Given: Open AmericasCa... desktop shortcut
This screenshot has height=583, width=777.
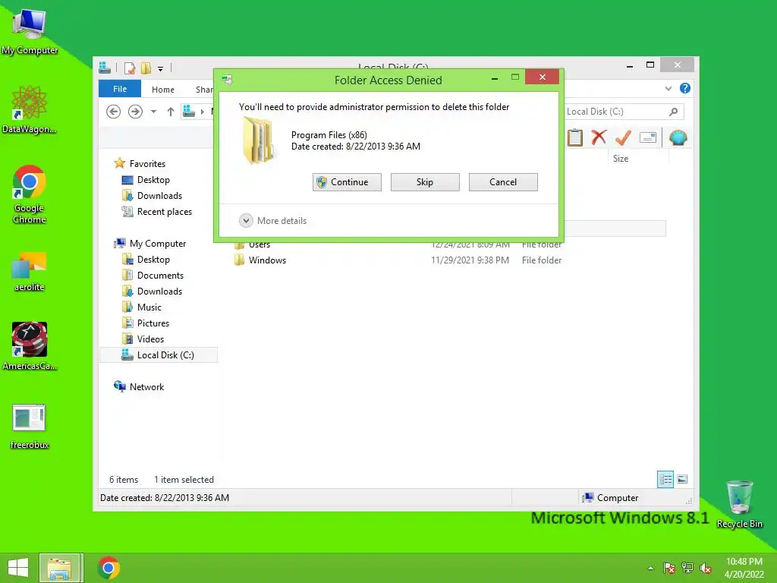Looking at the screenshot, I should [30, 346].
